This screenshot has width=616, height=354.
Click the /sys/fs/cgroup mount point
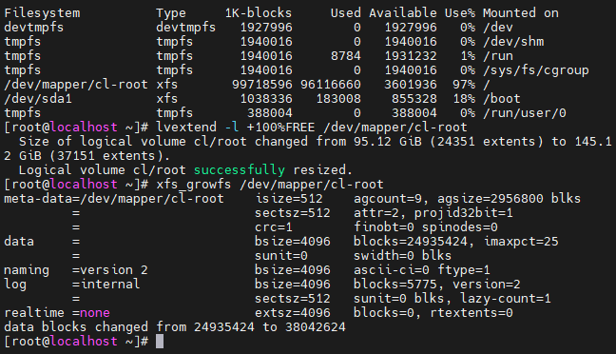coord(536,70)
